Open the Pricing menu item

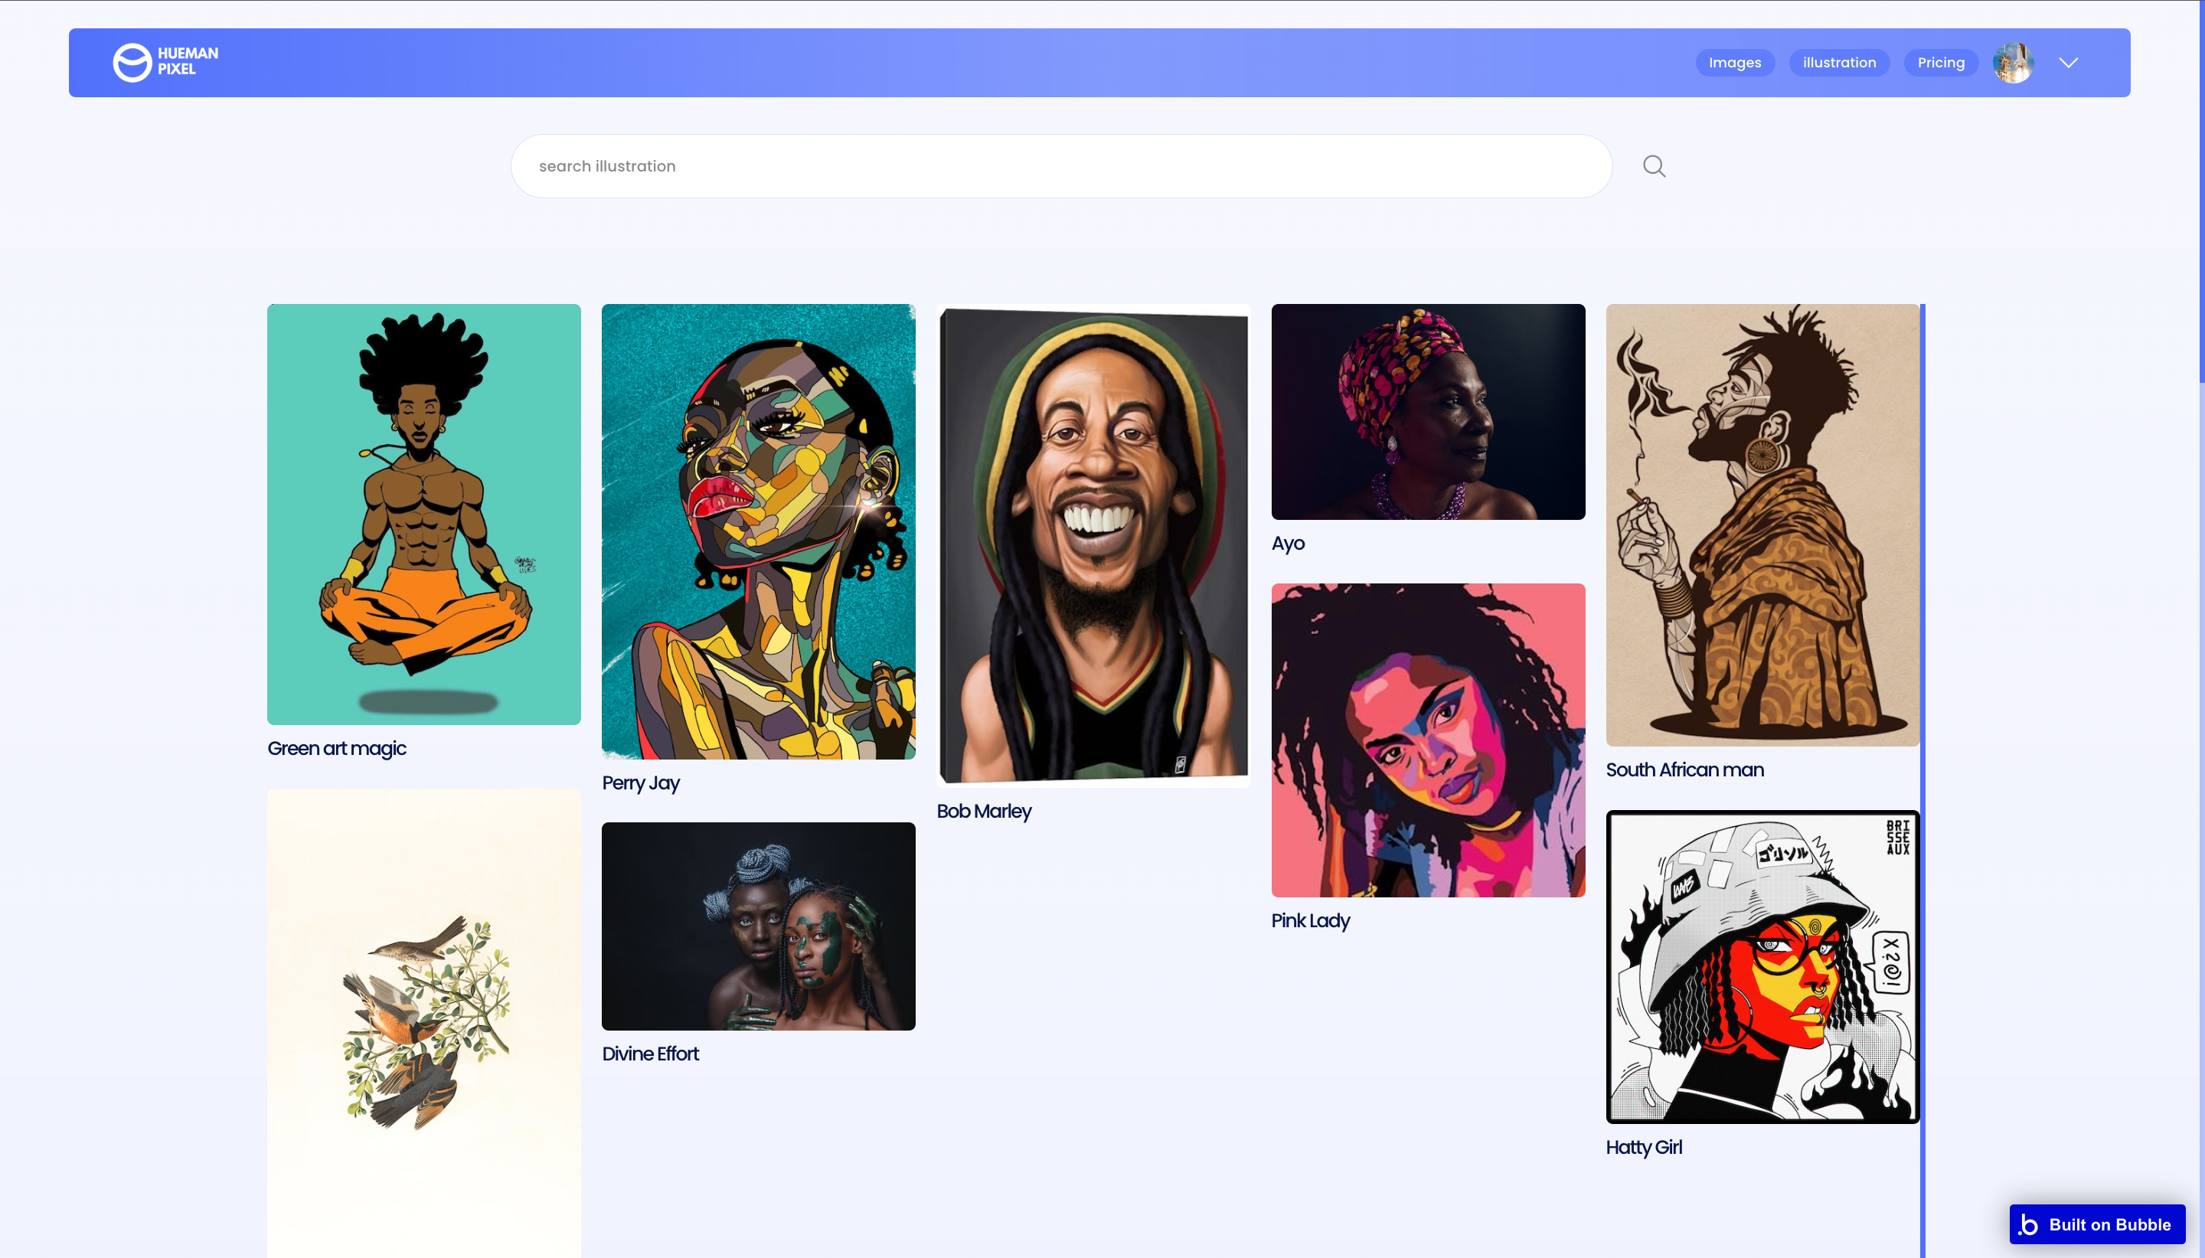[x=1941, y=62]
